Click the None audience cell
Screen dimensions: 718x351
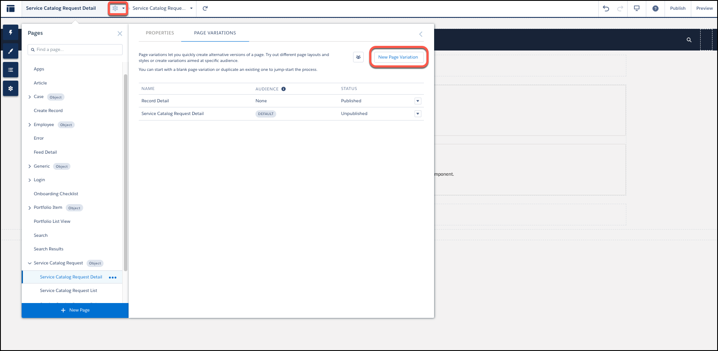[x=261, y=101]
